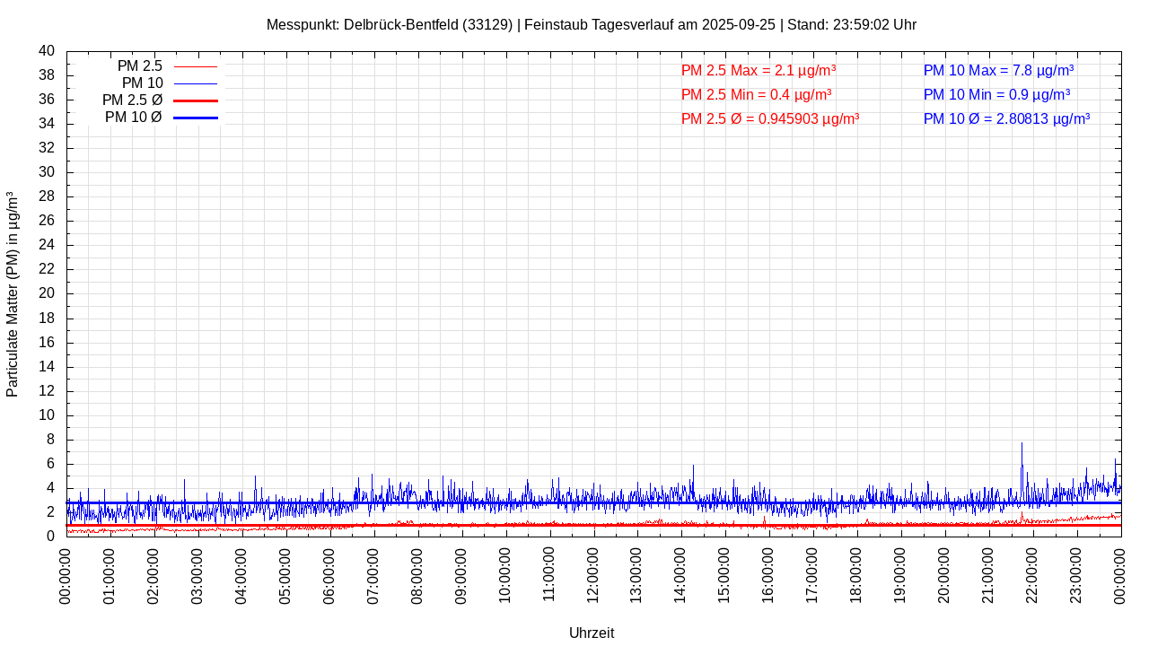The width and height of the screenshot is (1149, 646).
Task: Click the 18:00:00 time tick label
Action: [856, 574]
